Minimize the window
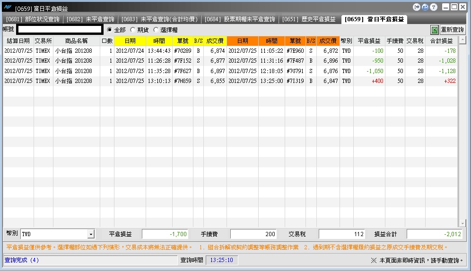 click(446, 7)
